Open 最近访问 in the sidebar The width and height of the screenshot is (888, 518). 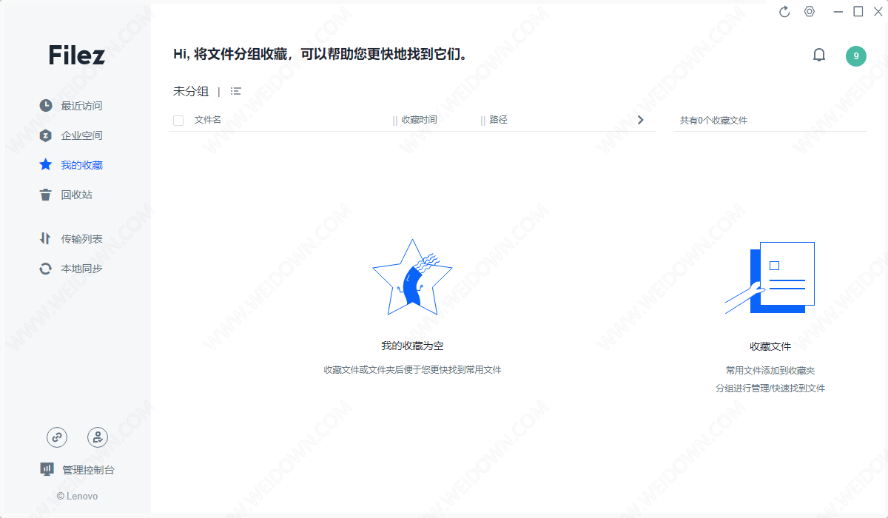[x=81, y=106]
